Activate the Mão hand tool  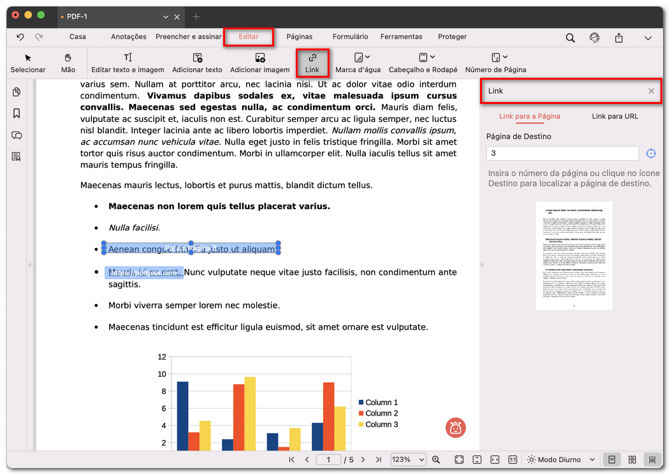point(68,62)
